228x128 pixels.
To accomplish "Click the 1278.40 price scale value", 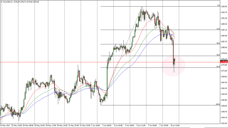I will pos(224,53).
